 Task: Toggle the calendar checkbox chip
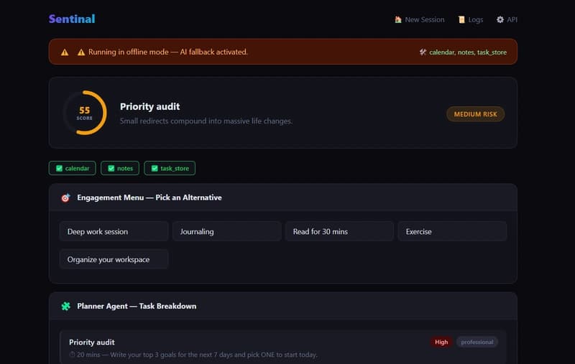73,168
